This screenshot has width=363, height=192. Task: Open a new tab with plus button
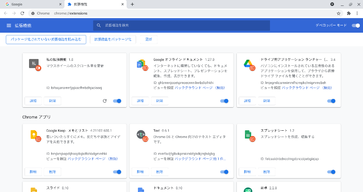coord(132,4)
